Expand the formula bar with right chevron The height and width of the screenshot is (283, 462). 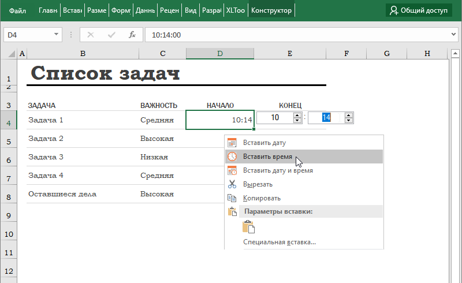[x=453, y=35]
